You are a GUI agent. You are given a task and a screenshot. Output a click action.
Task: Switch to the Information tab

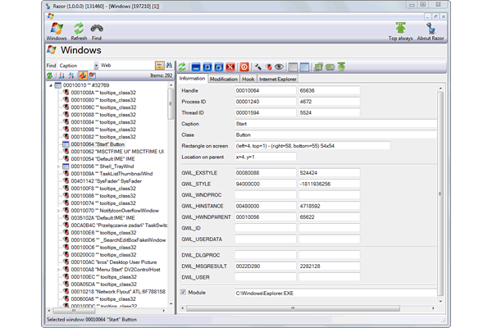click(192, 79)
